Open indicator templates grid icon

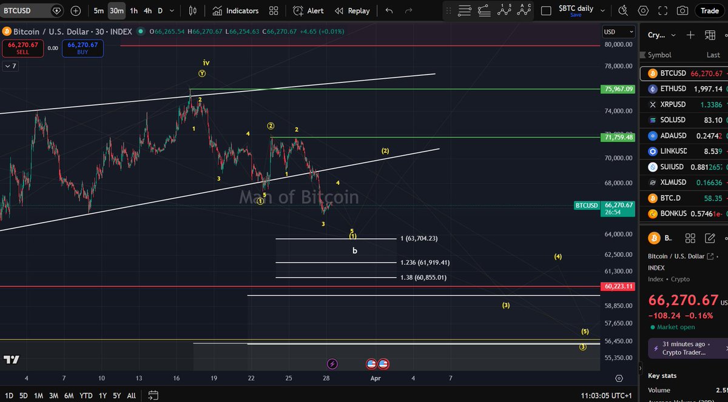point(273,10)
